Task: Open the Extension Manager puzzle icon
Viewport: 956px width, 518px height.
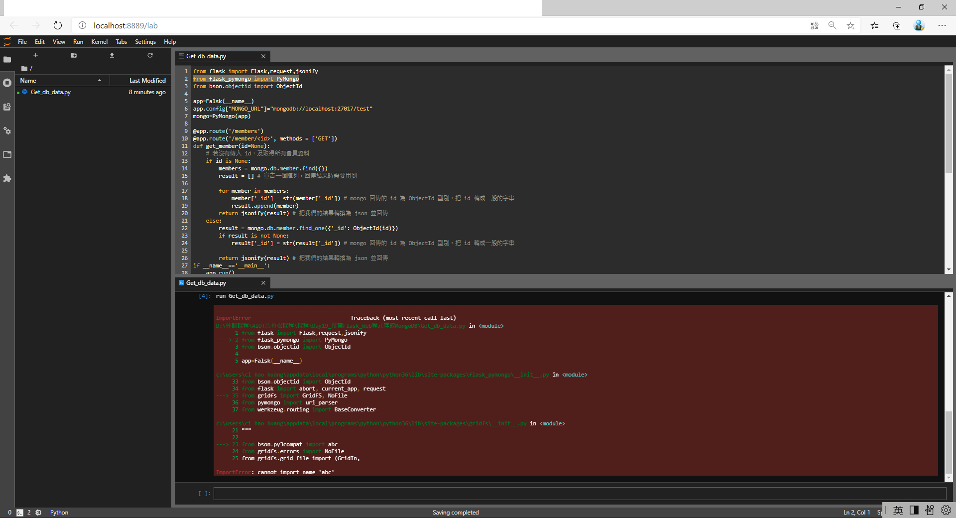Action: 7,178
